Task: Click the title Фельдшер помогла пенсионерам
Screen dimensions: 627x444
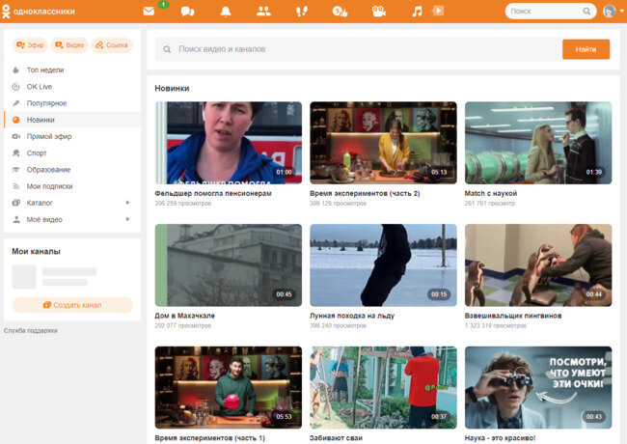Action: (213, 193)
